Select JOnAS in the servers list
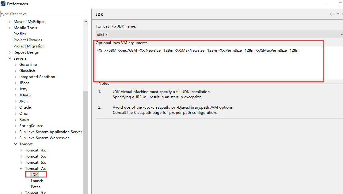The height and width of the screenshot is (194, 343). click(25, 95)
